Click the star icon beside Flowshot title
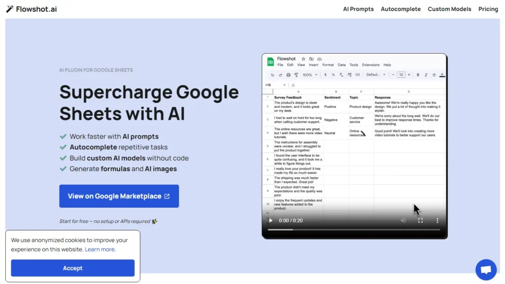This screenshot has width=505, height=284. [x=303, y=59]
